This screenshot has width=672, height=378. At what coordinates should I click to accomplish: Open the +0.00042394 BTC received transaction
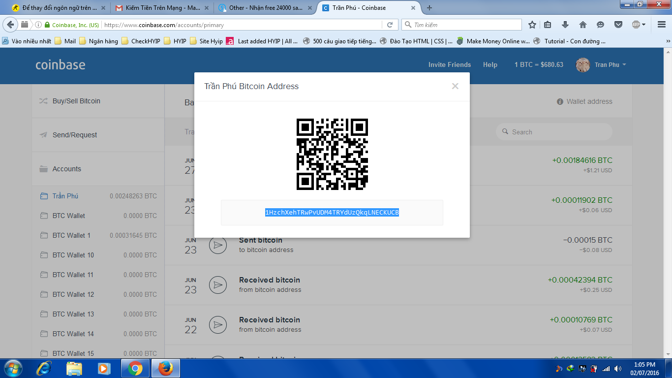398,285
